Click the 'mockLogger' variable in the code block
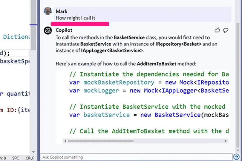This screenshot has height=161, width=242. [101, 91]
